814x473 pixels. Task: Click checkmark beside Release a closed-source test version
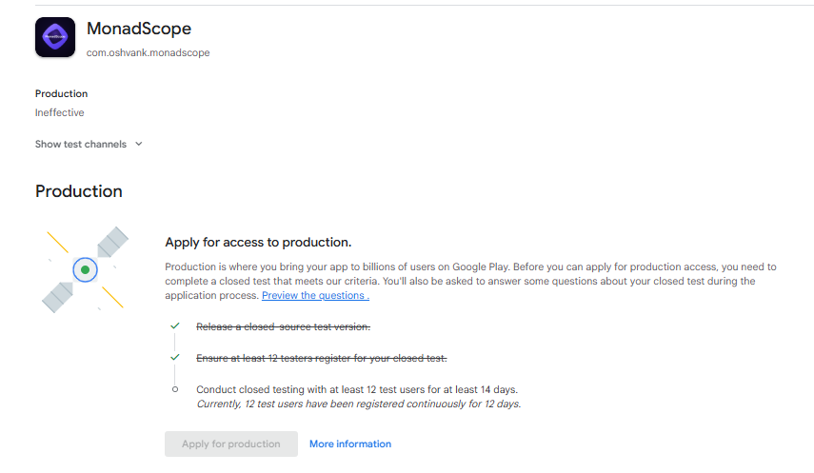[x=175, y=326]
